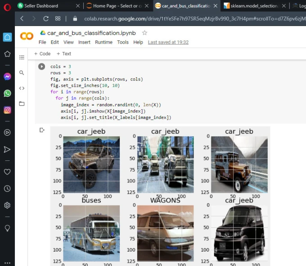Open the Runtime menu
This screenshot has height=266, width=306.
tap(103, 42)
